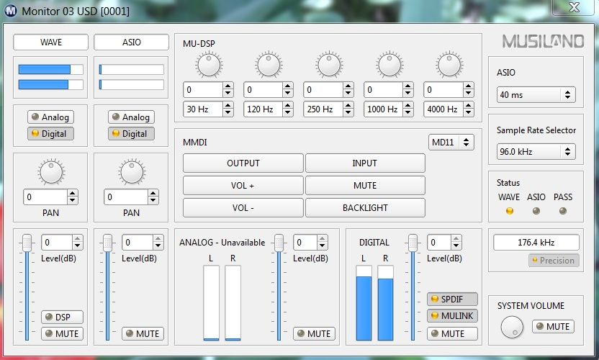599x360 pixels.
Task: Increase WAVE channel PAN value
Action: click(x=73, y=194)
